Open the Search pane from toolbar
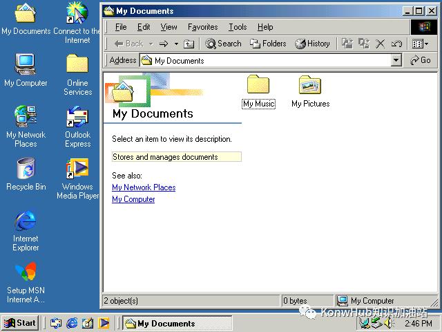Image resolution: width=442 pixels, height=332 pixels. pos(223,44)
